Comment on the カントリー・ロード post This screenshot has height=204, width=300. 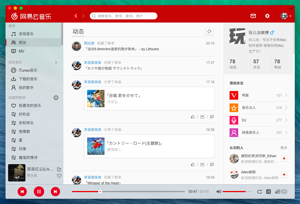tap(212, 164)
